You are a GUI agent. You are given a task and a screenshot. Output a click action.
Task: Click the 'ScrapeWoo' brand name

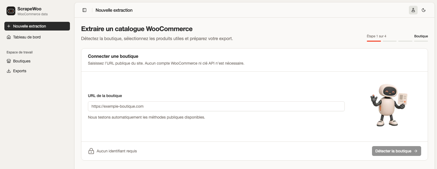point(29,9)
